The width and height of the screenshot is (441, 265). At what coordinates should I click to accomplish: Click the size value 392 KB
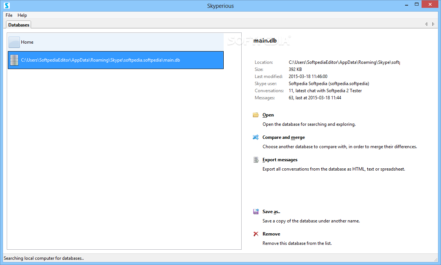tap(295, 69)
